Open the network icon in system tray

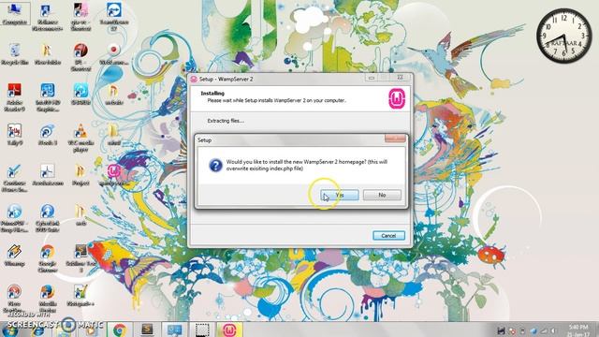tap(543, 330)
